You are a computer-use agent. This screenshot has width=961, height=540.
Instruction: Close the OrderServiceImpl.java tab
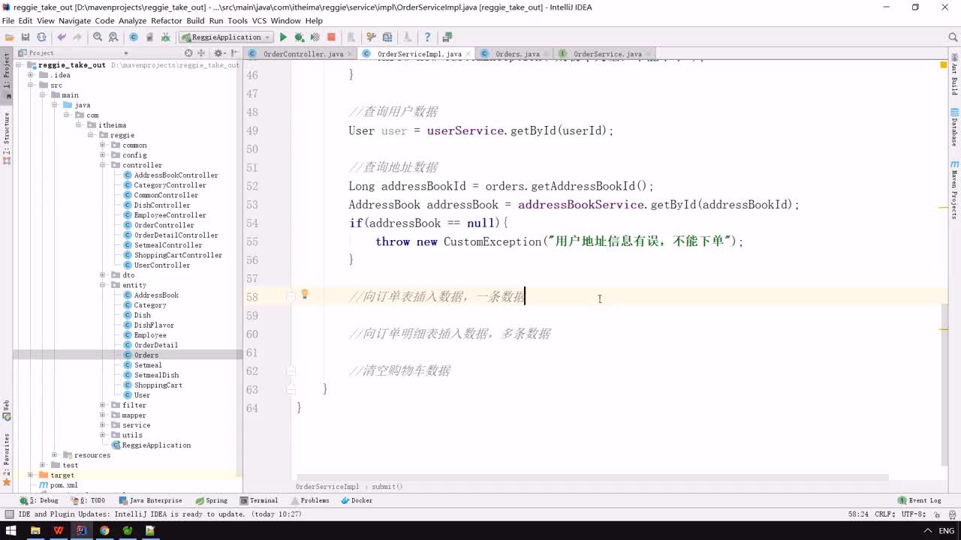point(469,54)
